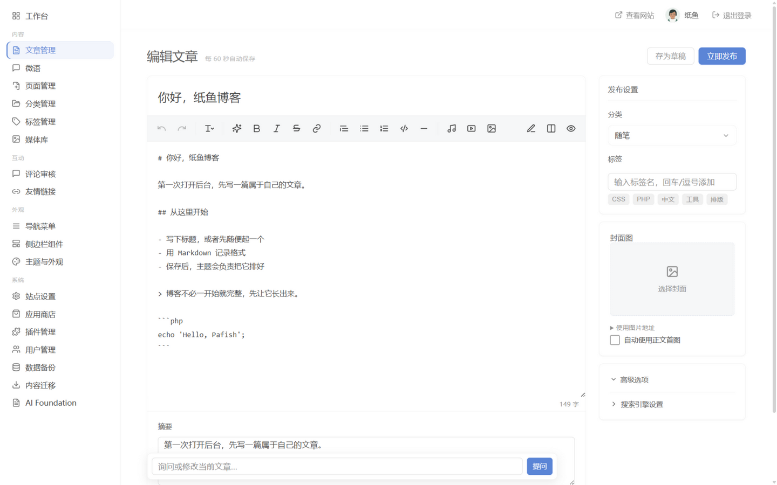
Task: Click the 退出登录 link
Action: pyautogui.click(x=732, y=16)
